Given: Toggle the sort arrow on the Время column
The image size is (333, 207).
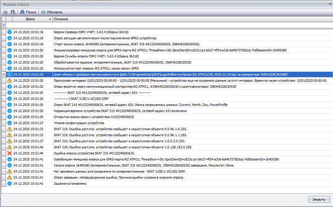Looking at the screenshot, I should tap(49, 19).
